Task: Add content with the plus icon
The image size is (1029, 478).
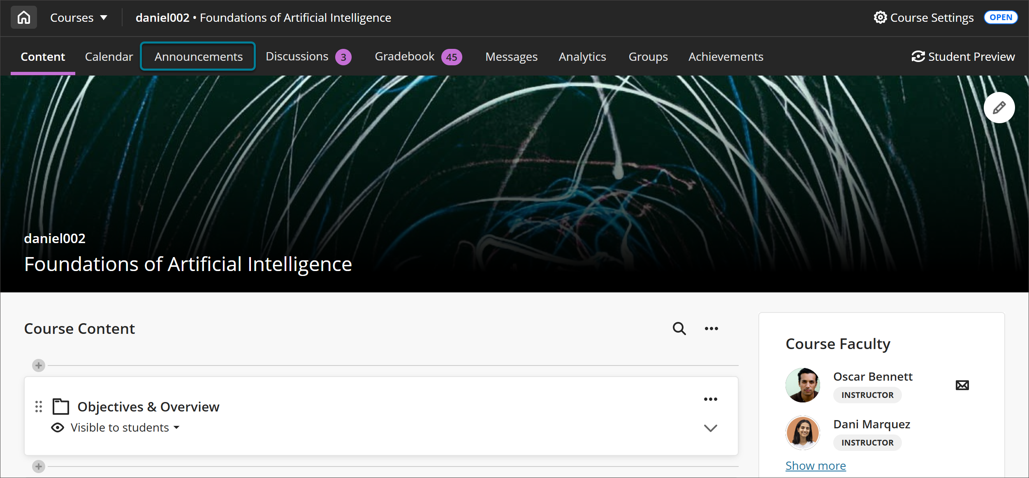Action: (x=38, y=365)
